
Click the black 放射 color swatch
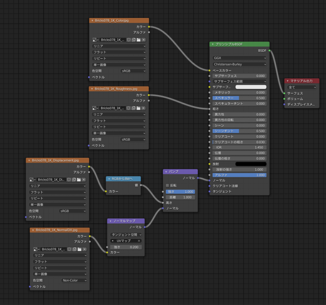click(x=251, y=164)
